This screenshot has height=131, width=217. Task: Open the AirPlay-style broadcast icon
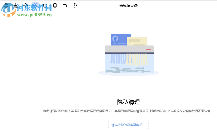point(6,5)
